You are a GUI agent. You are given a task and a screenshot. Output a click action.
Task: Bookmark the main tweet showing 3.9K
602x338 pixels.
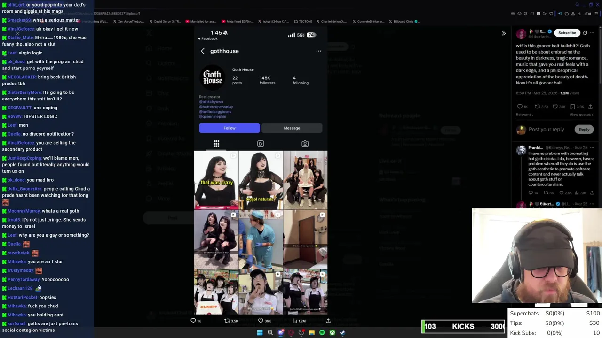[x=577, y=107]
